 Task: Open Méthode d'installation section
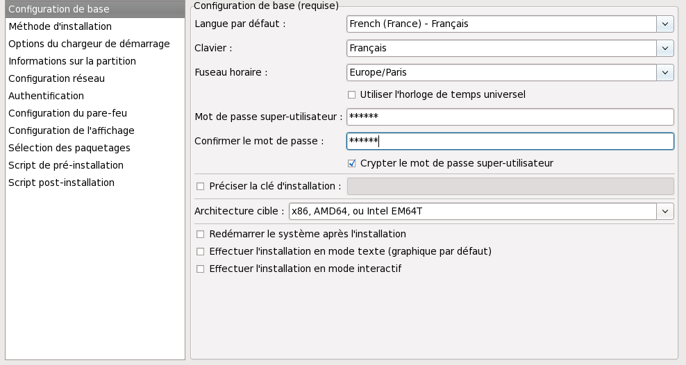point(95,26)
